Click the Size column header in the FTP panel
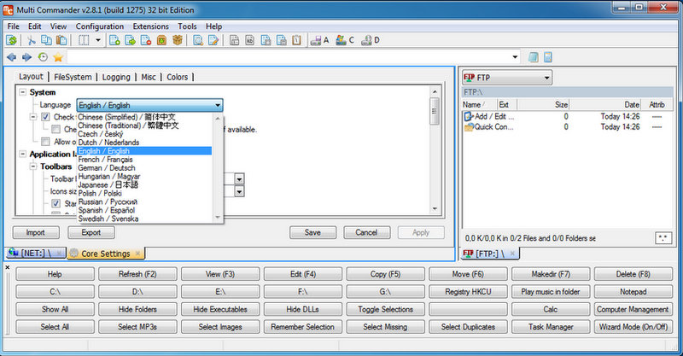Viewport: 683px width, 356px height. [x=543, y=104]
